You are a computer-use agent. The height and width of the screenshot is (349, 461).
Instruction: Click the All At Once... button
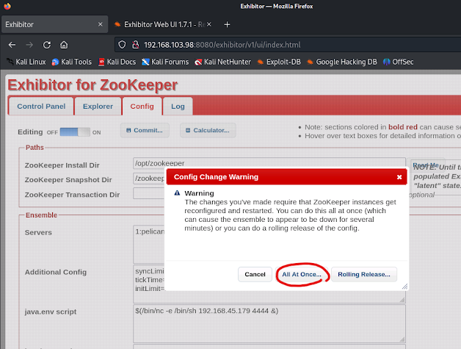pos(302,274)
